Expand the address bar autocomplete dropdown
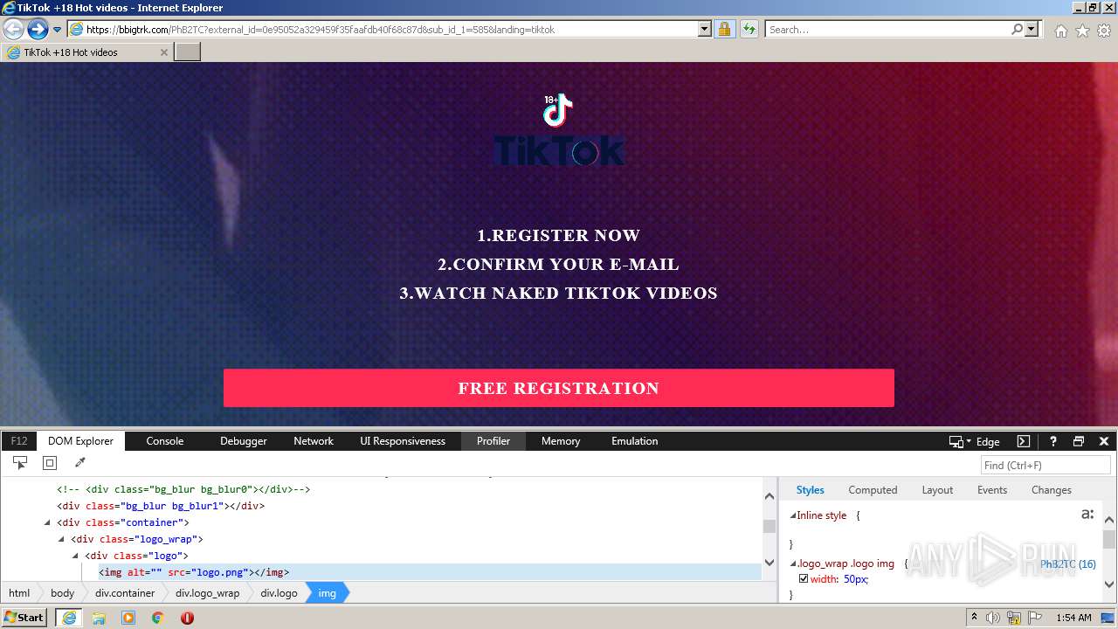This screenshot has height=629, width=1118. coord(705,29)
